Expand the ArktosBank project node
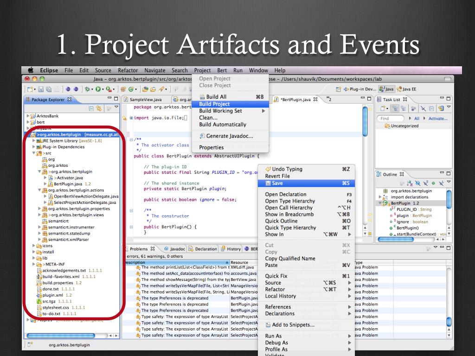The height and width of the screenshot is (356, 475). tap(28, 115)
